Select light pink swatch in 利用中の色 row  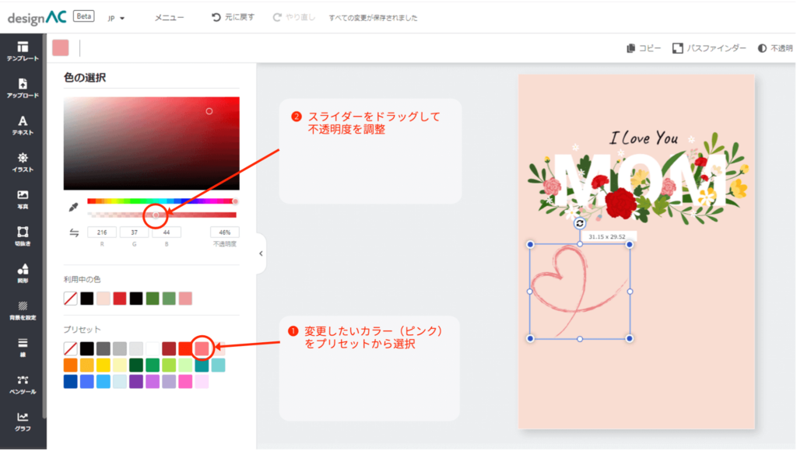[104, 299]
